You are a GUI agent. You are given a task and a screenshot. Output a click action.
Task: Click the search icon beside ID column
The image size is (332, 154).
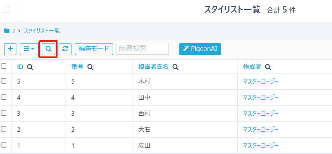pyautogui.click(x=30, y=67)
